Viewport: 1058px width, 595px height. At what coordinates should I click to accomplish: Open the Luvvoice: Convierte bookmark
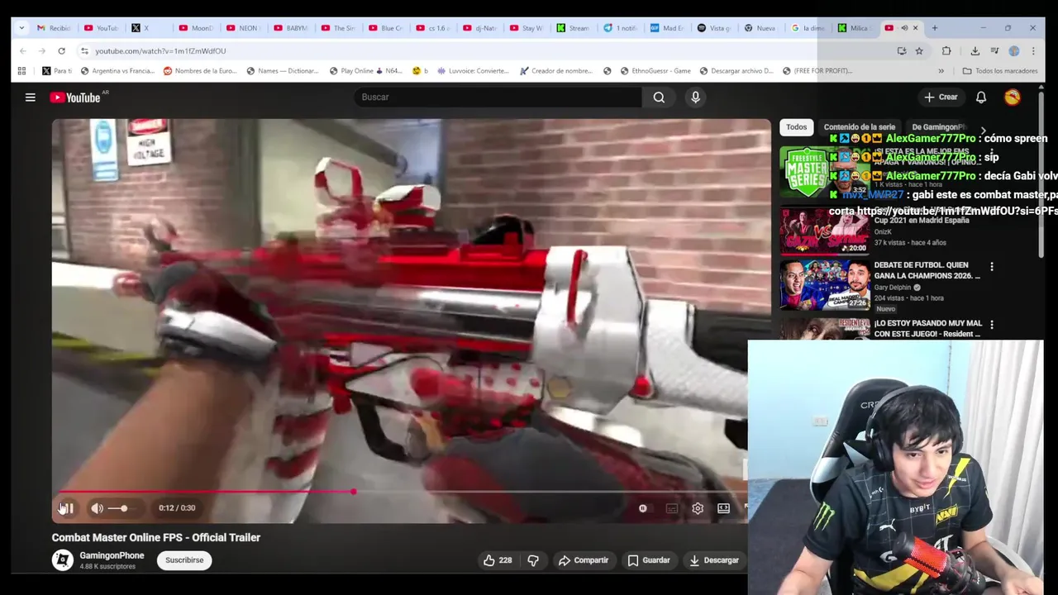click(473, 71)
